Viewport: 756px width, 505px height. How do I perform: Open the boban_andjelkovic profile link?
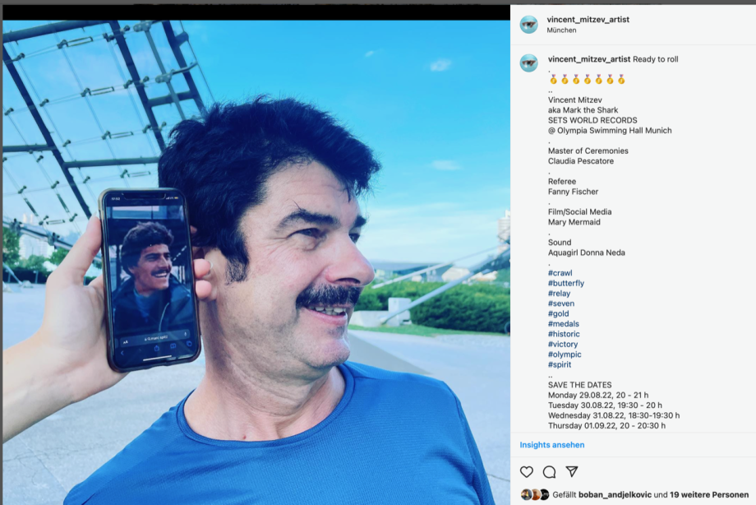point(615,494)
